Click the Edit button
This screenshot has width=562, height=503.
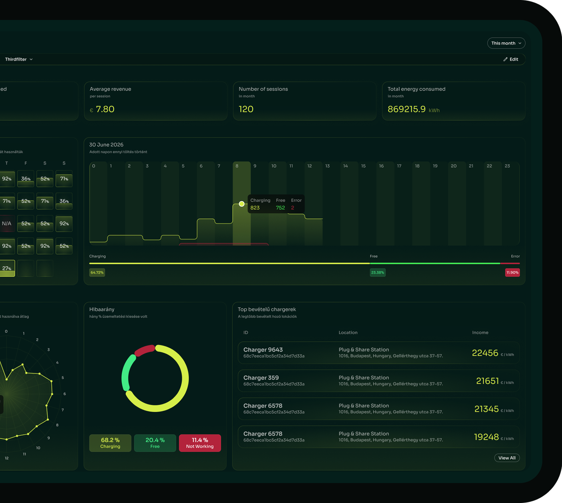(511, 59)
